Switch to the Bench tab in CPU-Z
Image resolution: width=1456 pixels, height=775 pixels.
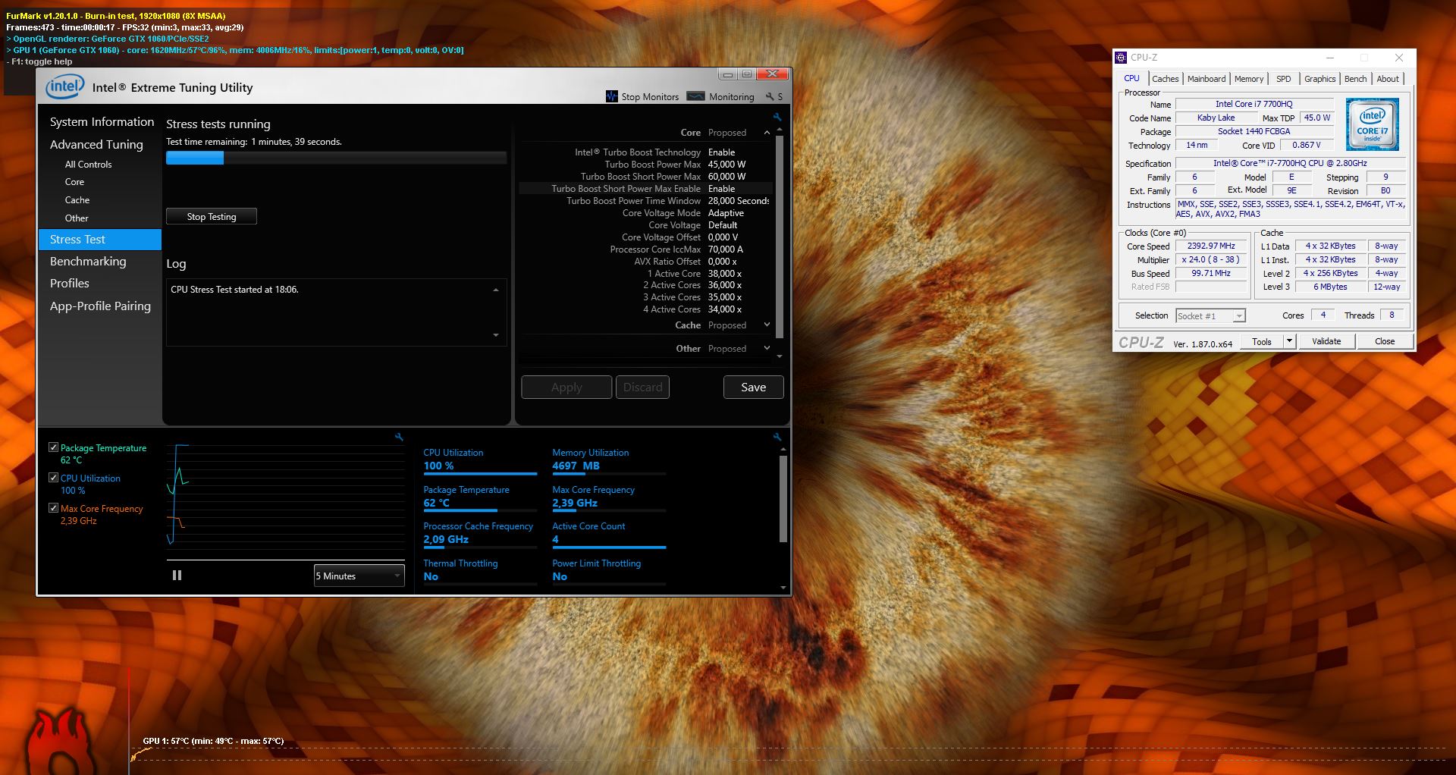[x=1355, y=79]
